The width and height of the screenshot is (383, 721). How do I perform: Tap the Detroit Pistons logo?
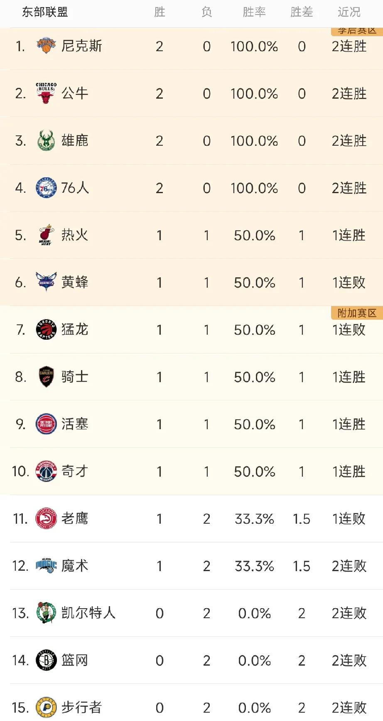(x=46, y=424)
